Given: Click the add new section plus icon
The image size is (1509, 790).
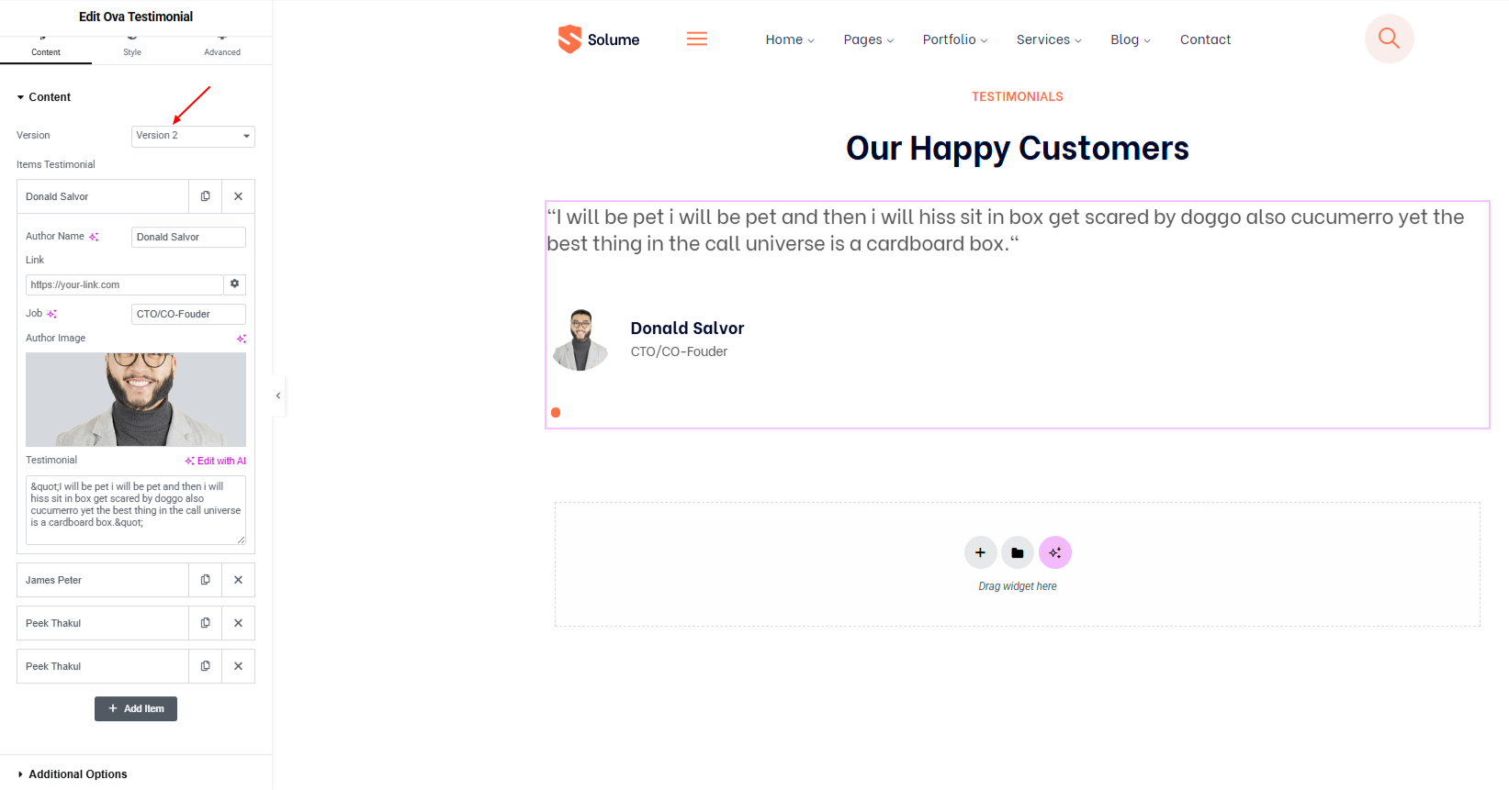Looking at the screenshot, I should pyautogui.click(x=980, y=552).
